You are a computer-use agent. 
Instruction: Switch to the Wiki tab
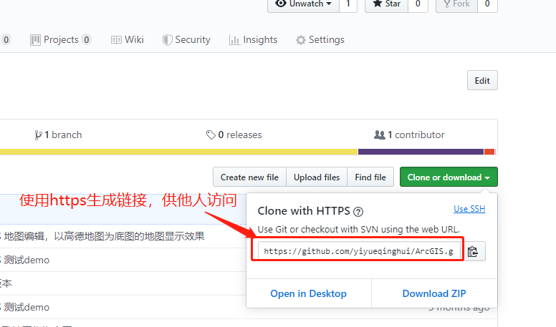[x=128, y=39]
